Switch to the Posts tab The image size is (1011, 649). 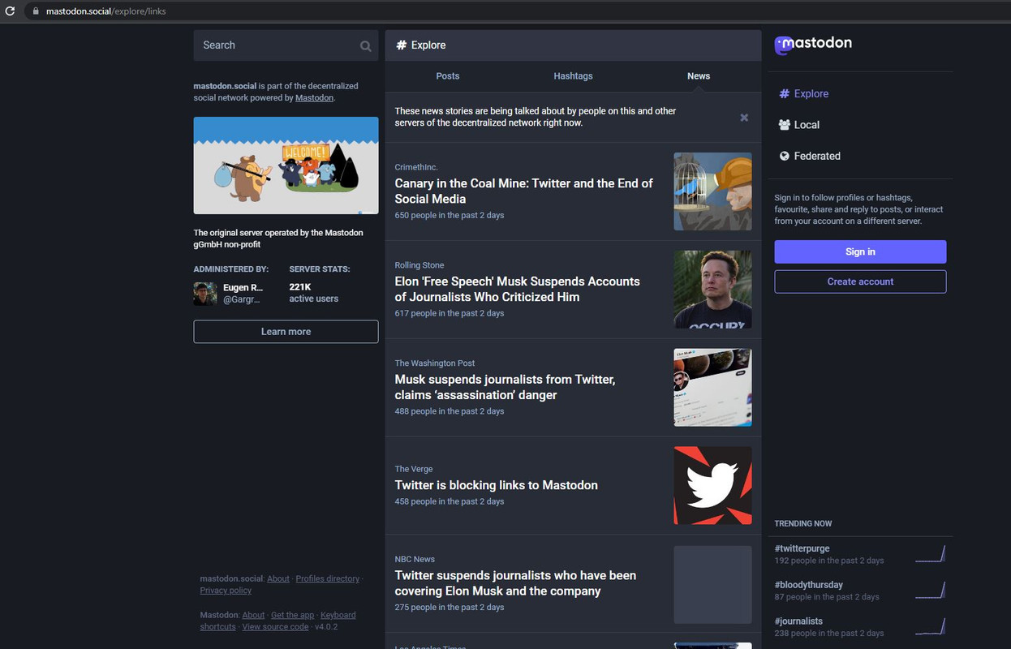(448, 76)
